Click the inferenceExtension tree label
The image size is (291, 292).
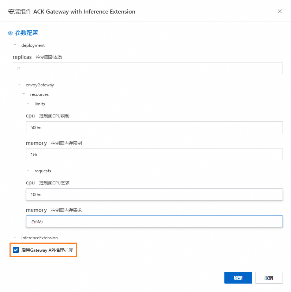point(40,238)
